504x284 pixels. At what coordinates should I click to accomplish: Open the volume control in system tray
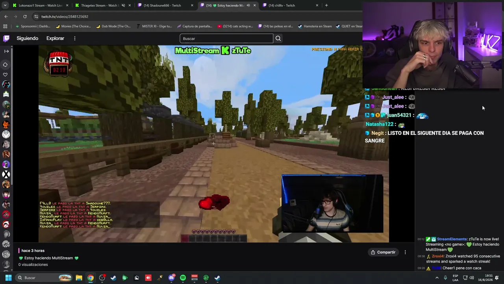click(472, 278)
